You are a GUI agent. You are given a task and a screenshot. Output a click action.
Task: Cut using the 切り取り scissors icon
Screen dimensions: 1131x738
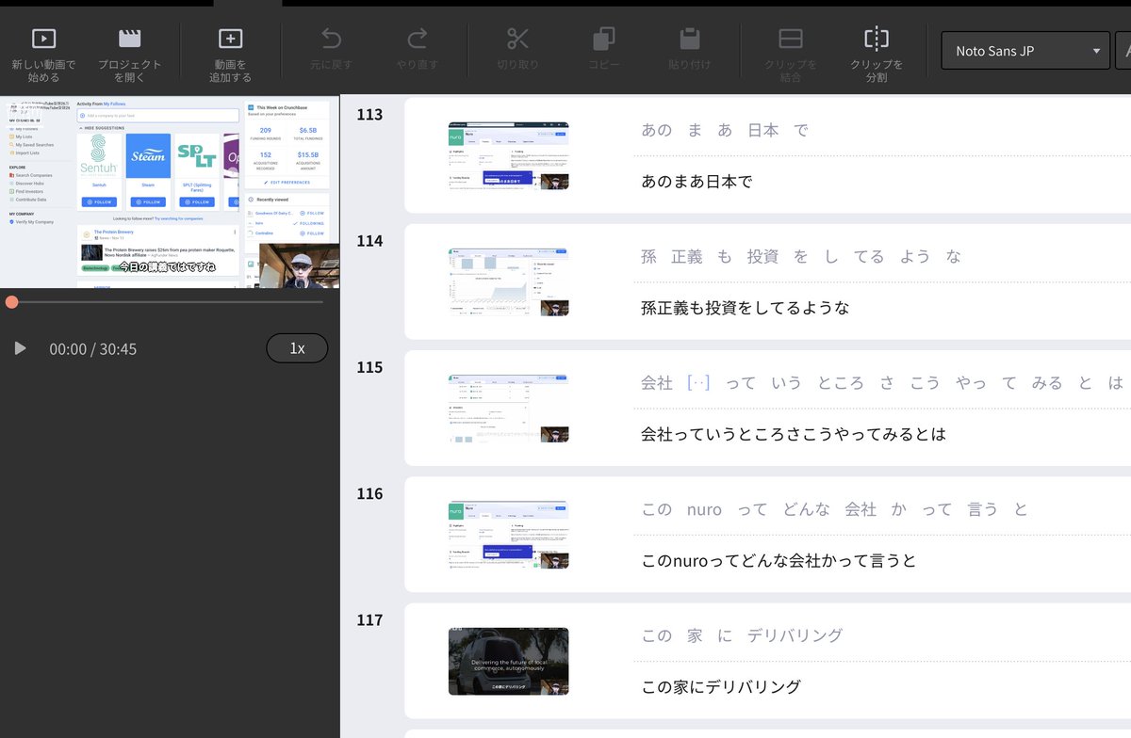[x=517, y=39]
